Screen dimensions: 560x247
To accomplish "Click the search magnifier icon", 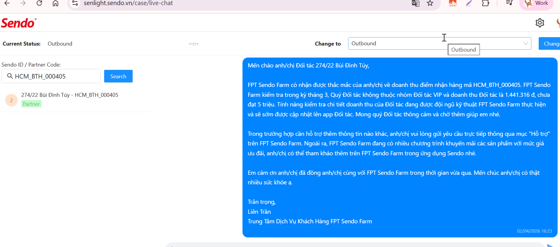I will coord(10,76).
